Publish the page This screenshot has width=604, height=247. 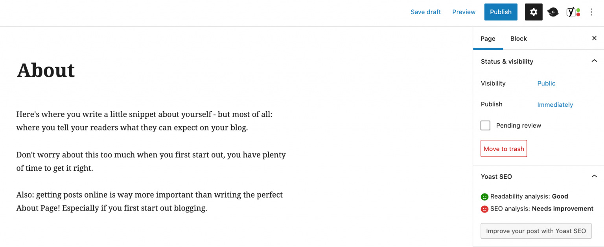click(x=501, y=12)
